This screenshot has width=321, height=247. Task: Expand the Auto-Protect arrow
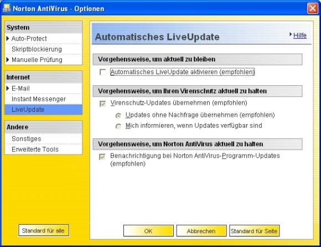8,38
